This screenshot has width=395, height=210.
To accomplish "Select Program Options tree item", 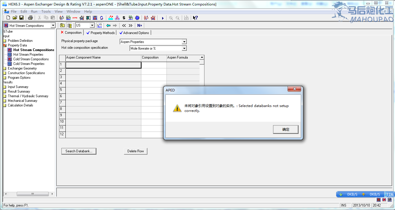I will pyautogui.click(x=19, y=78).
